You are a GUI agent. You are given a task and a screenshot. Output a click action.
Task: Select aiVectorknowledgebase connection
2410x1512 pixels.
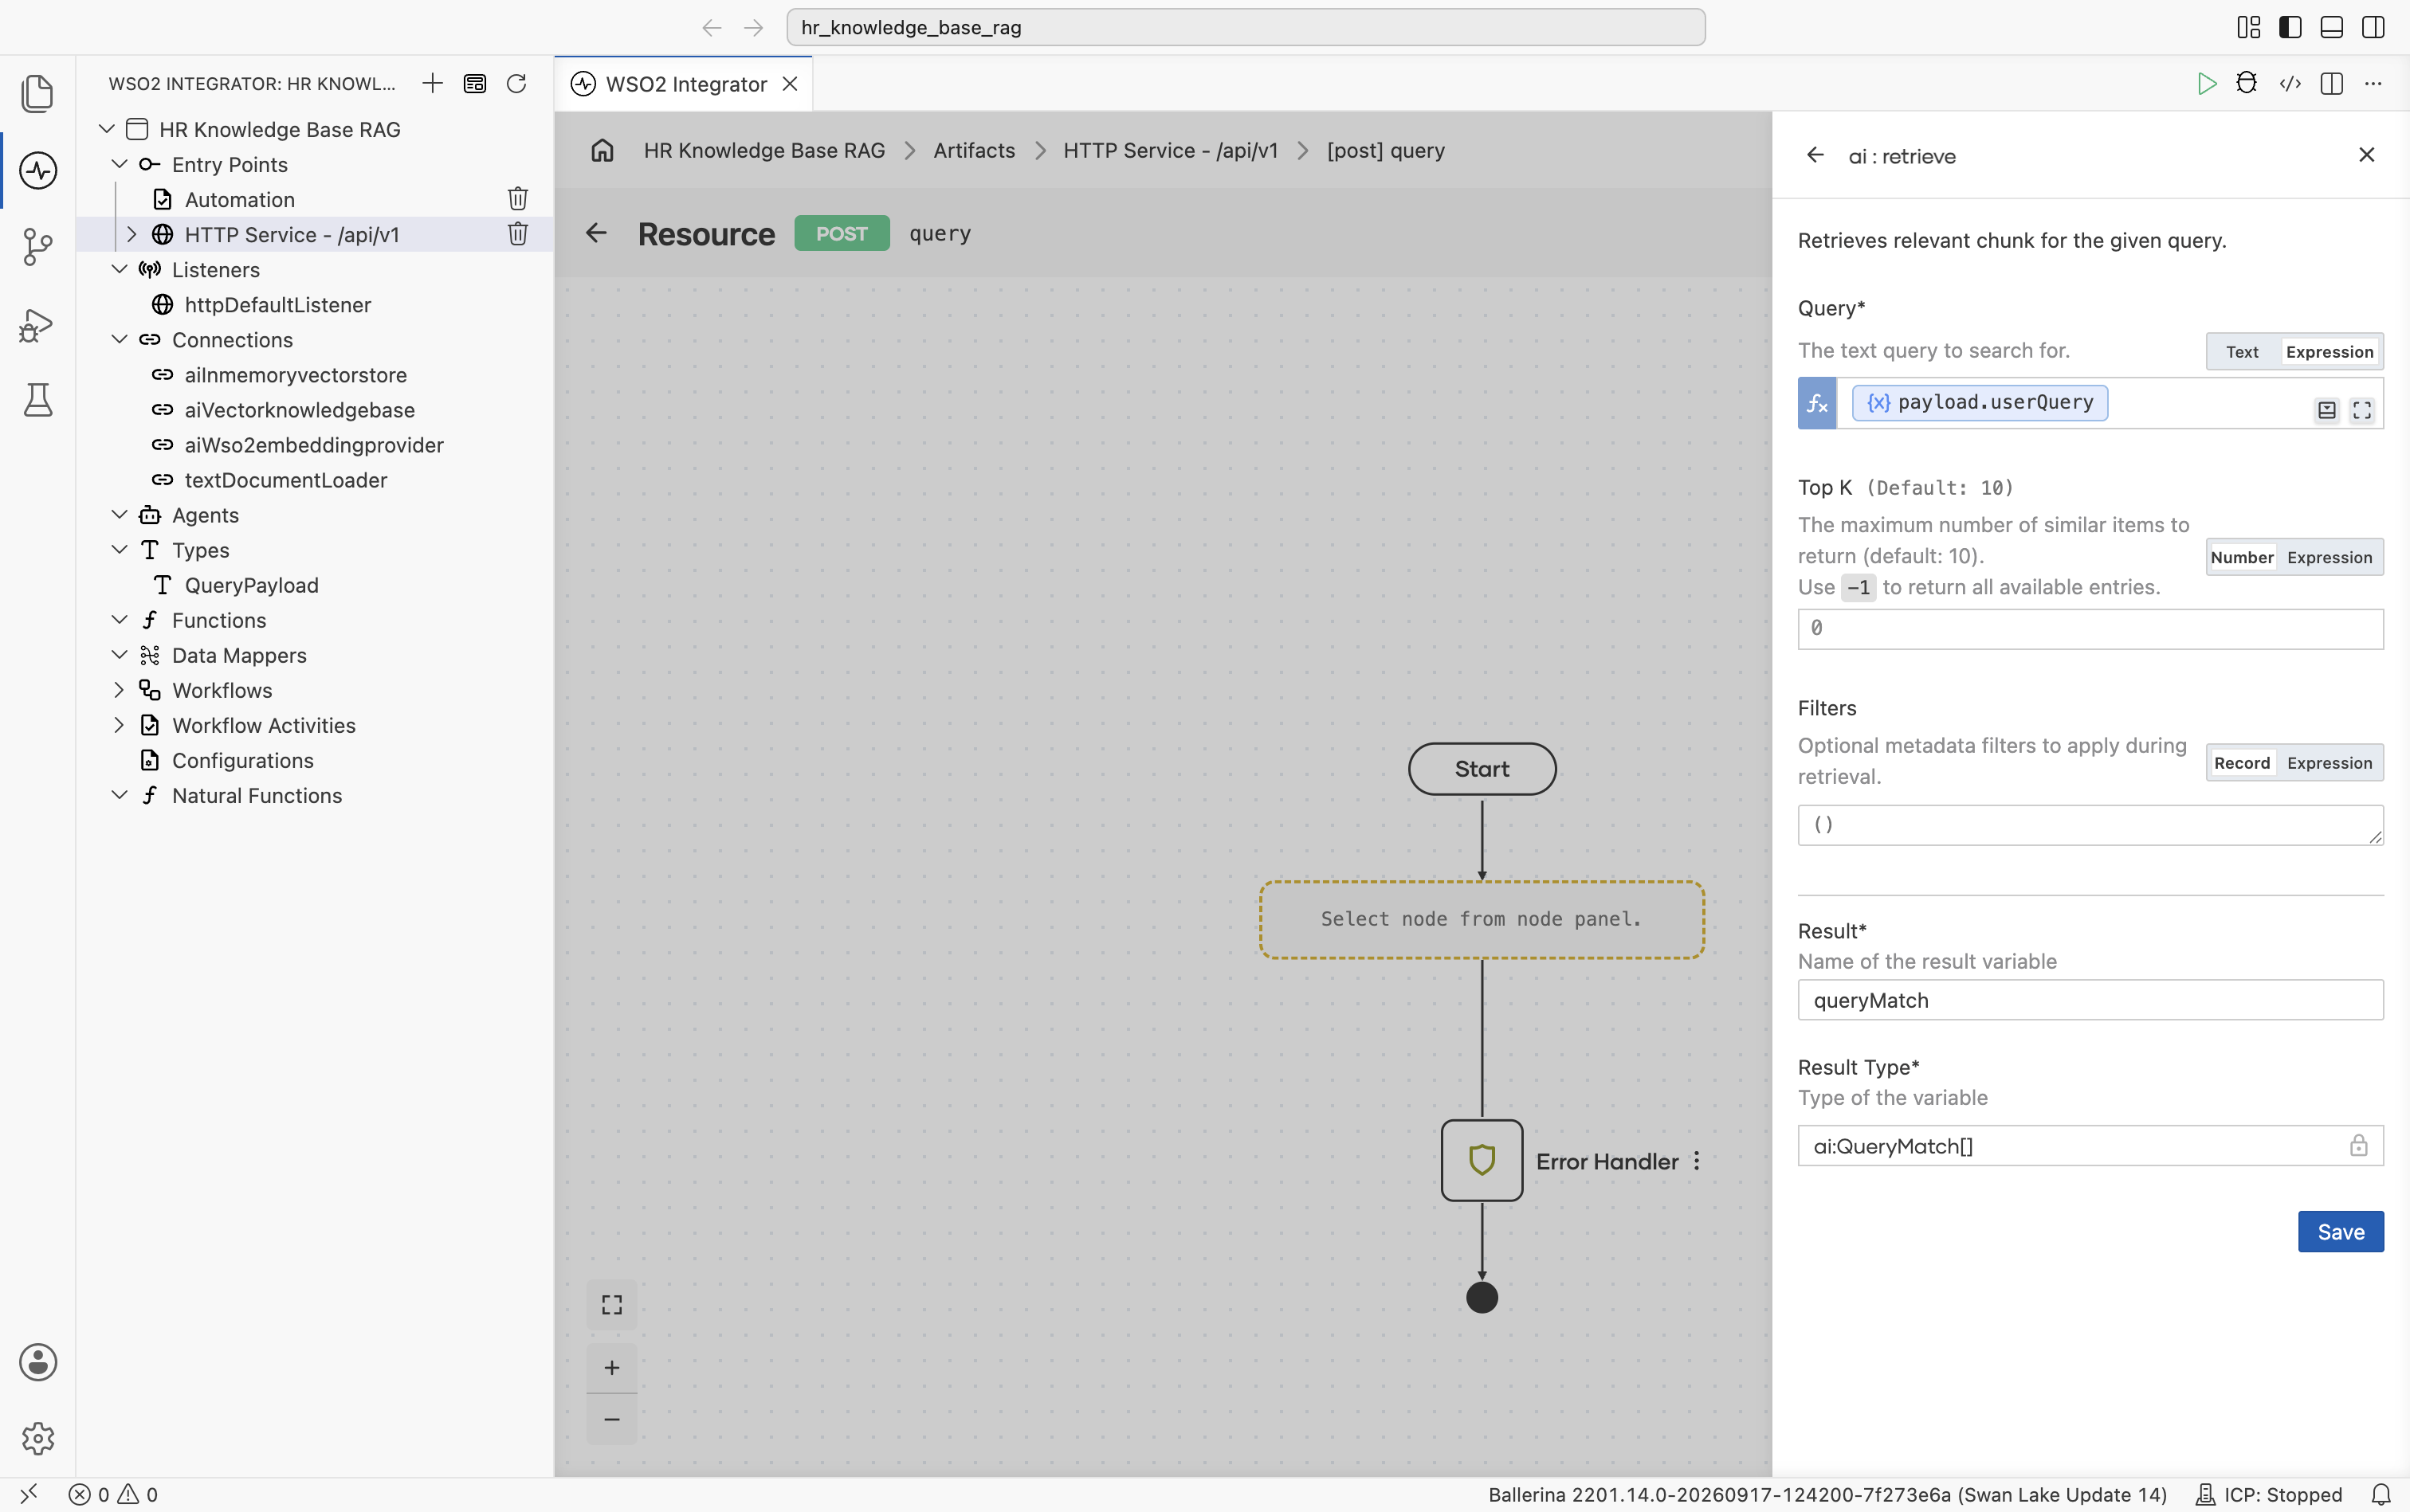click(x=299, y=410)
